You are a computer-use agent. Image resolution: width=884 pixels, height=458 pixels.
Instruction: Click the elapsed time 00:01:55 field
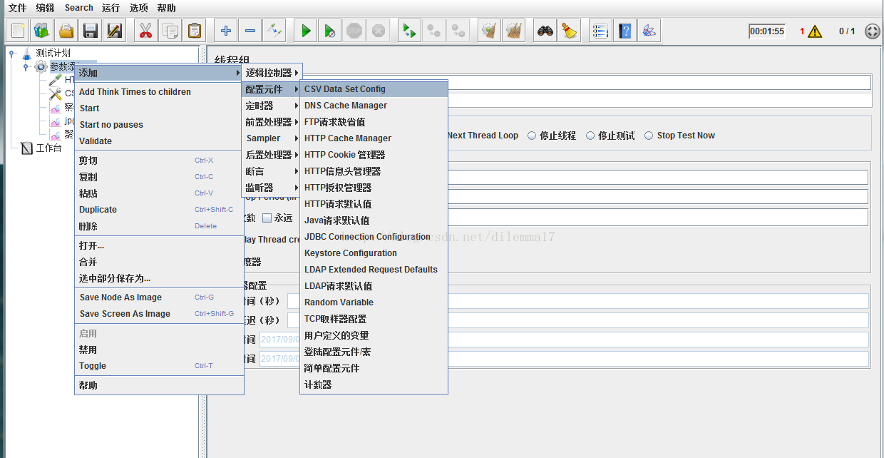click(x=766, y=31)
